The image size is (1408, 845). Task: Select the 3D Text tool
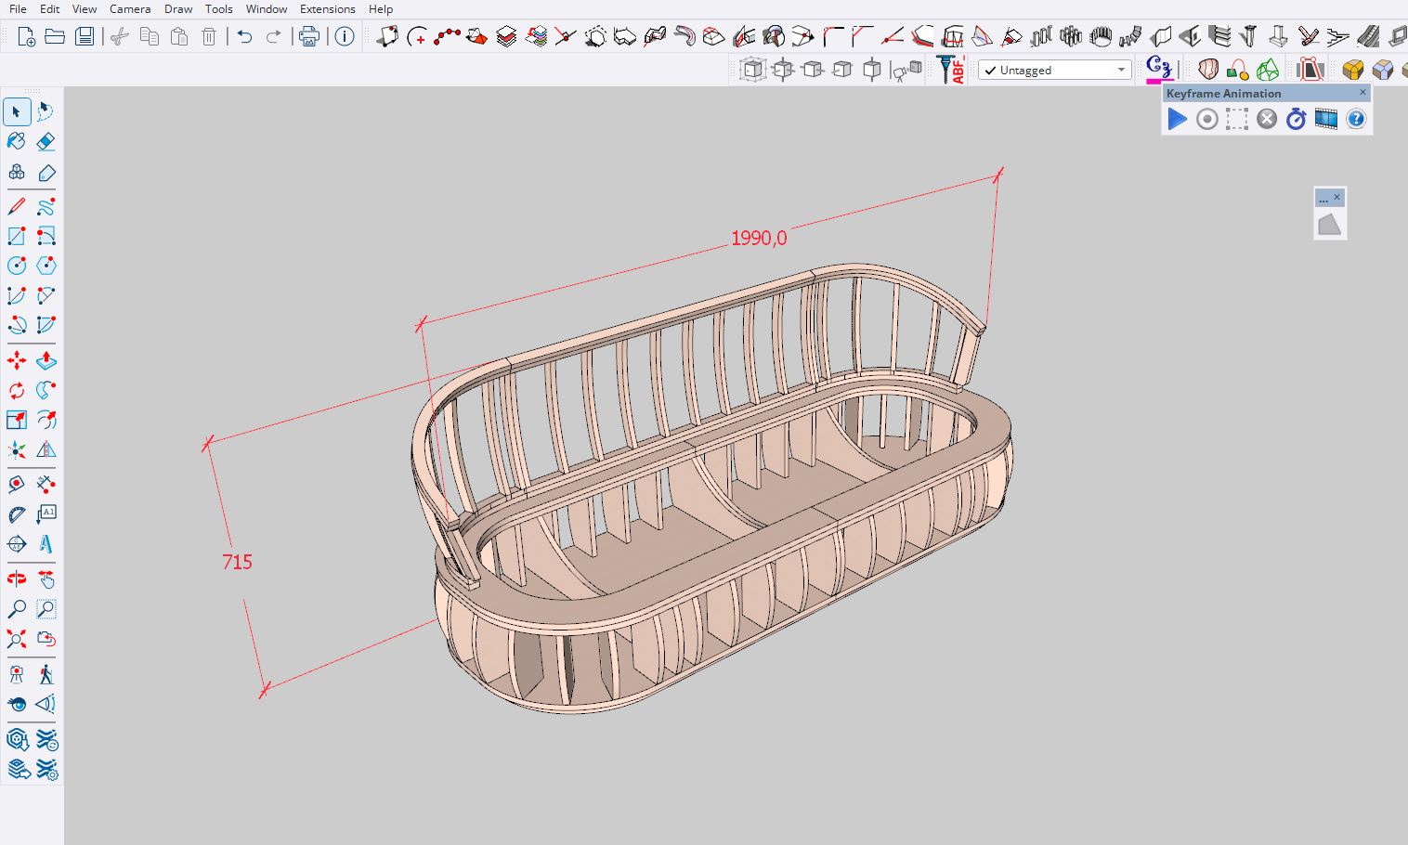point(46,544)
